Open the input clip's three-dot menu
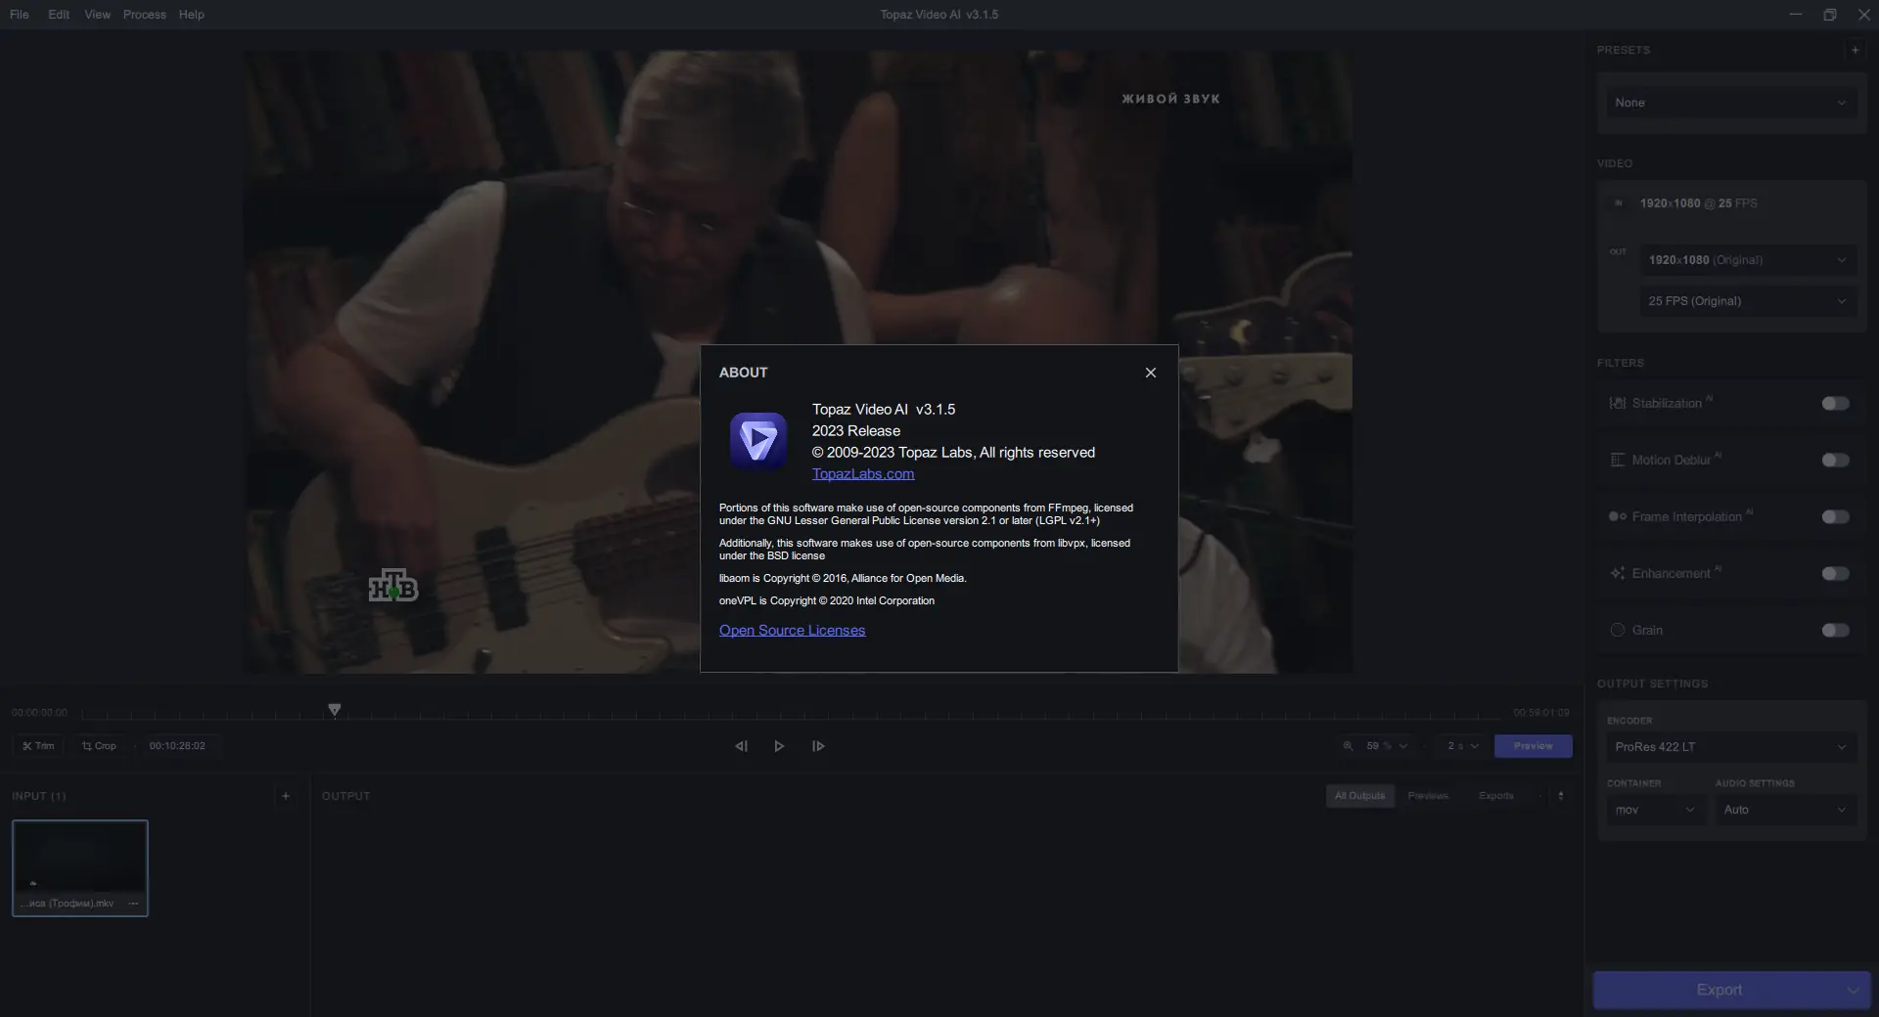The width and height of the screenshot is (1879, 1017). (x=133, y=904)
